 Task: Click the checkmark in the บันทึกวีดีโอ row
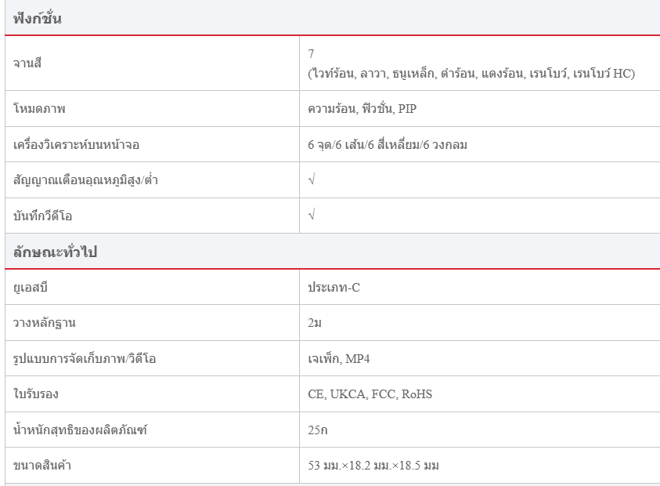tap(312, 216)
